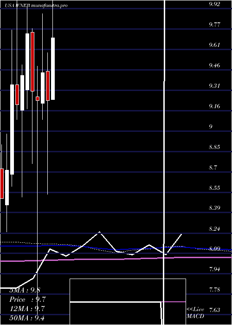Image resolution: width=232 pixels, height=325 pixels.
Task: Select the tall red candlestick body near 9.77
Action: [32, 62]
